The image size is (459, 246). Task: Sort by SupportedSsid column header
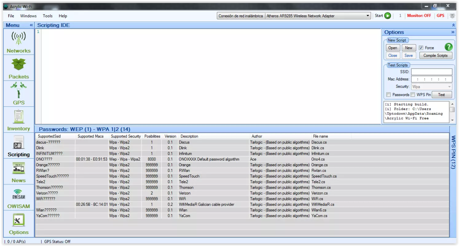point(56,136)
